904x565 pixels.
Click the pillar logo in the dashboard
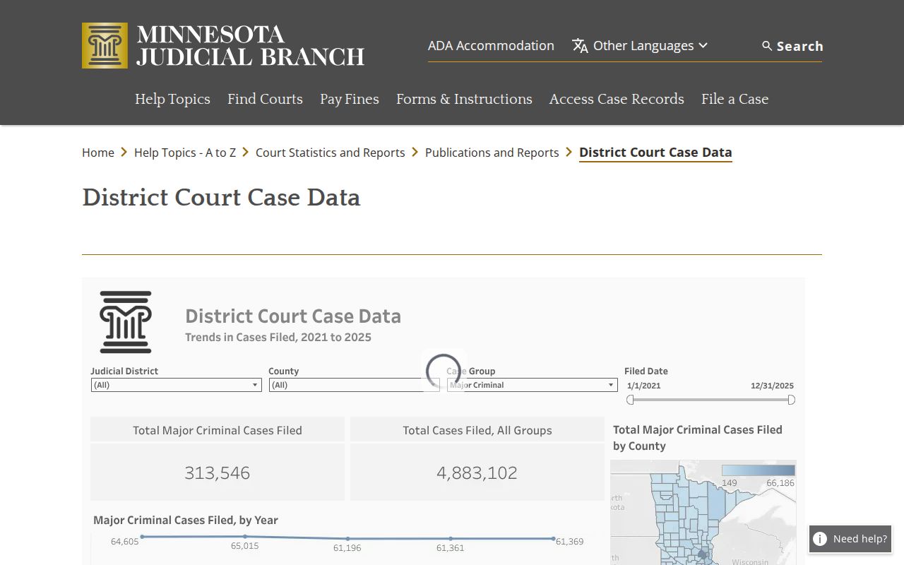[126, 322]
